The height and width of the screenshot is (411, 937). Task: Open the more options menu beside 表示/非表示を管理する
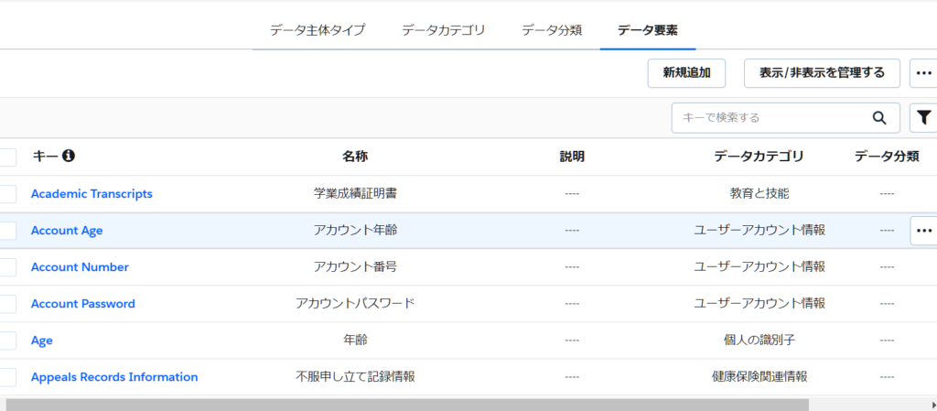click(x=923, y=73)
